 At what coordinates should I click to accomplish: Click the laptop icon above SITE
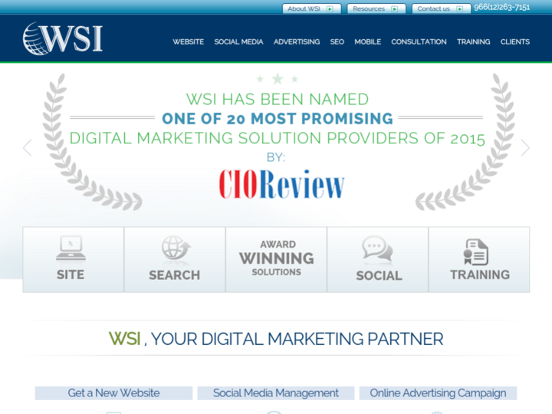[71, 248]
